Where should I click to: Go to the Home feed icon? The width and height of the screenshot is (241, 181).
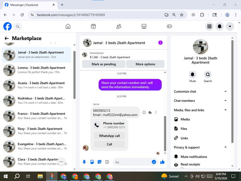68,27
